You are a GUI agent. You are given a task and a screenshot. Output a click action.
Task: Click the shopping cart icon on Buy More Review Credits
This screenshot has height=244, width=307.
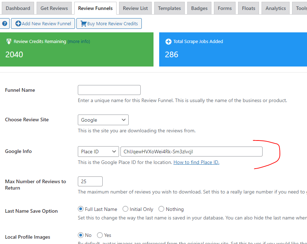(x=84, y=23)
